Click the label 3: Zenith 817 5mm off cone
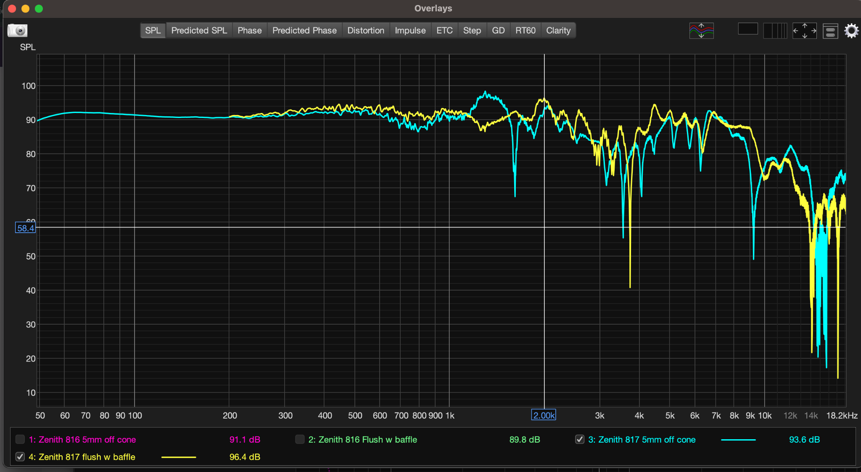Image resolution: width=861 pixels, height=472 pixels. pos(642,439)
